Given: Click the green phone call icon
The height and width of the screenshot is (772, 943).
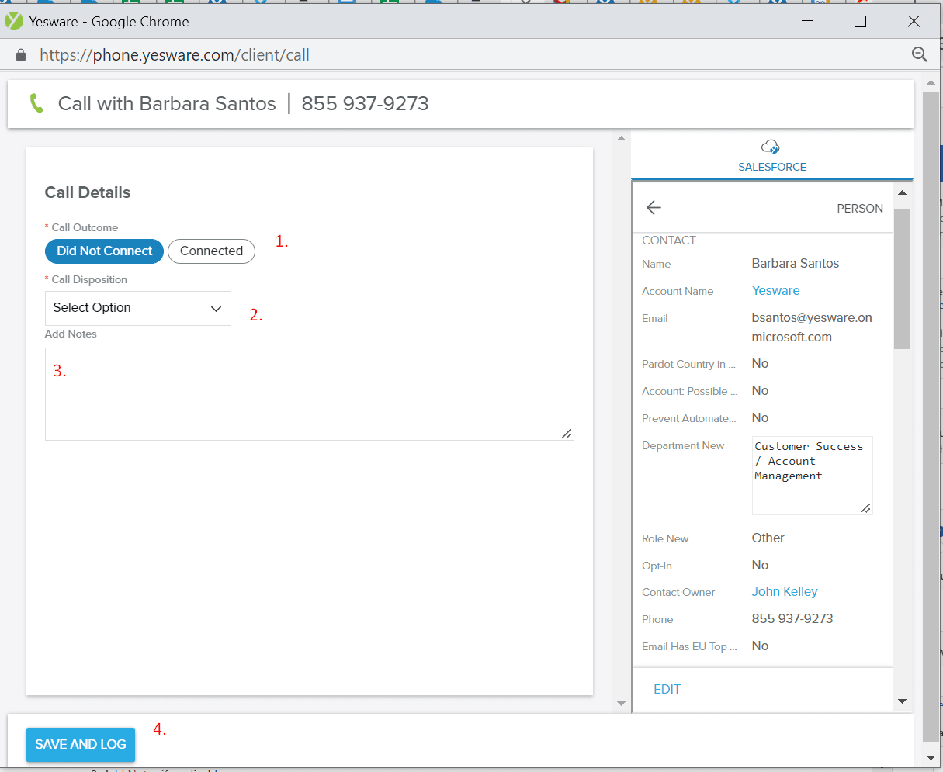Looking at the screenshot, I should (36, 103).
